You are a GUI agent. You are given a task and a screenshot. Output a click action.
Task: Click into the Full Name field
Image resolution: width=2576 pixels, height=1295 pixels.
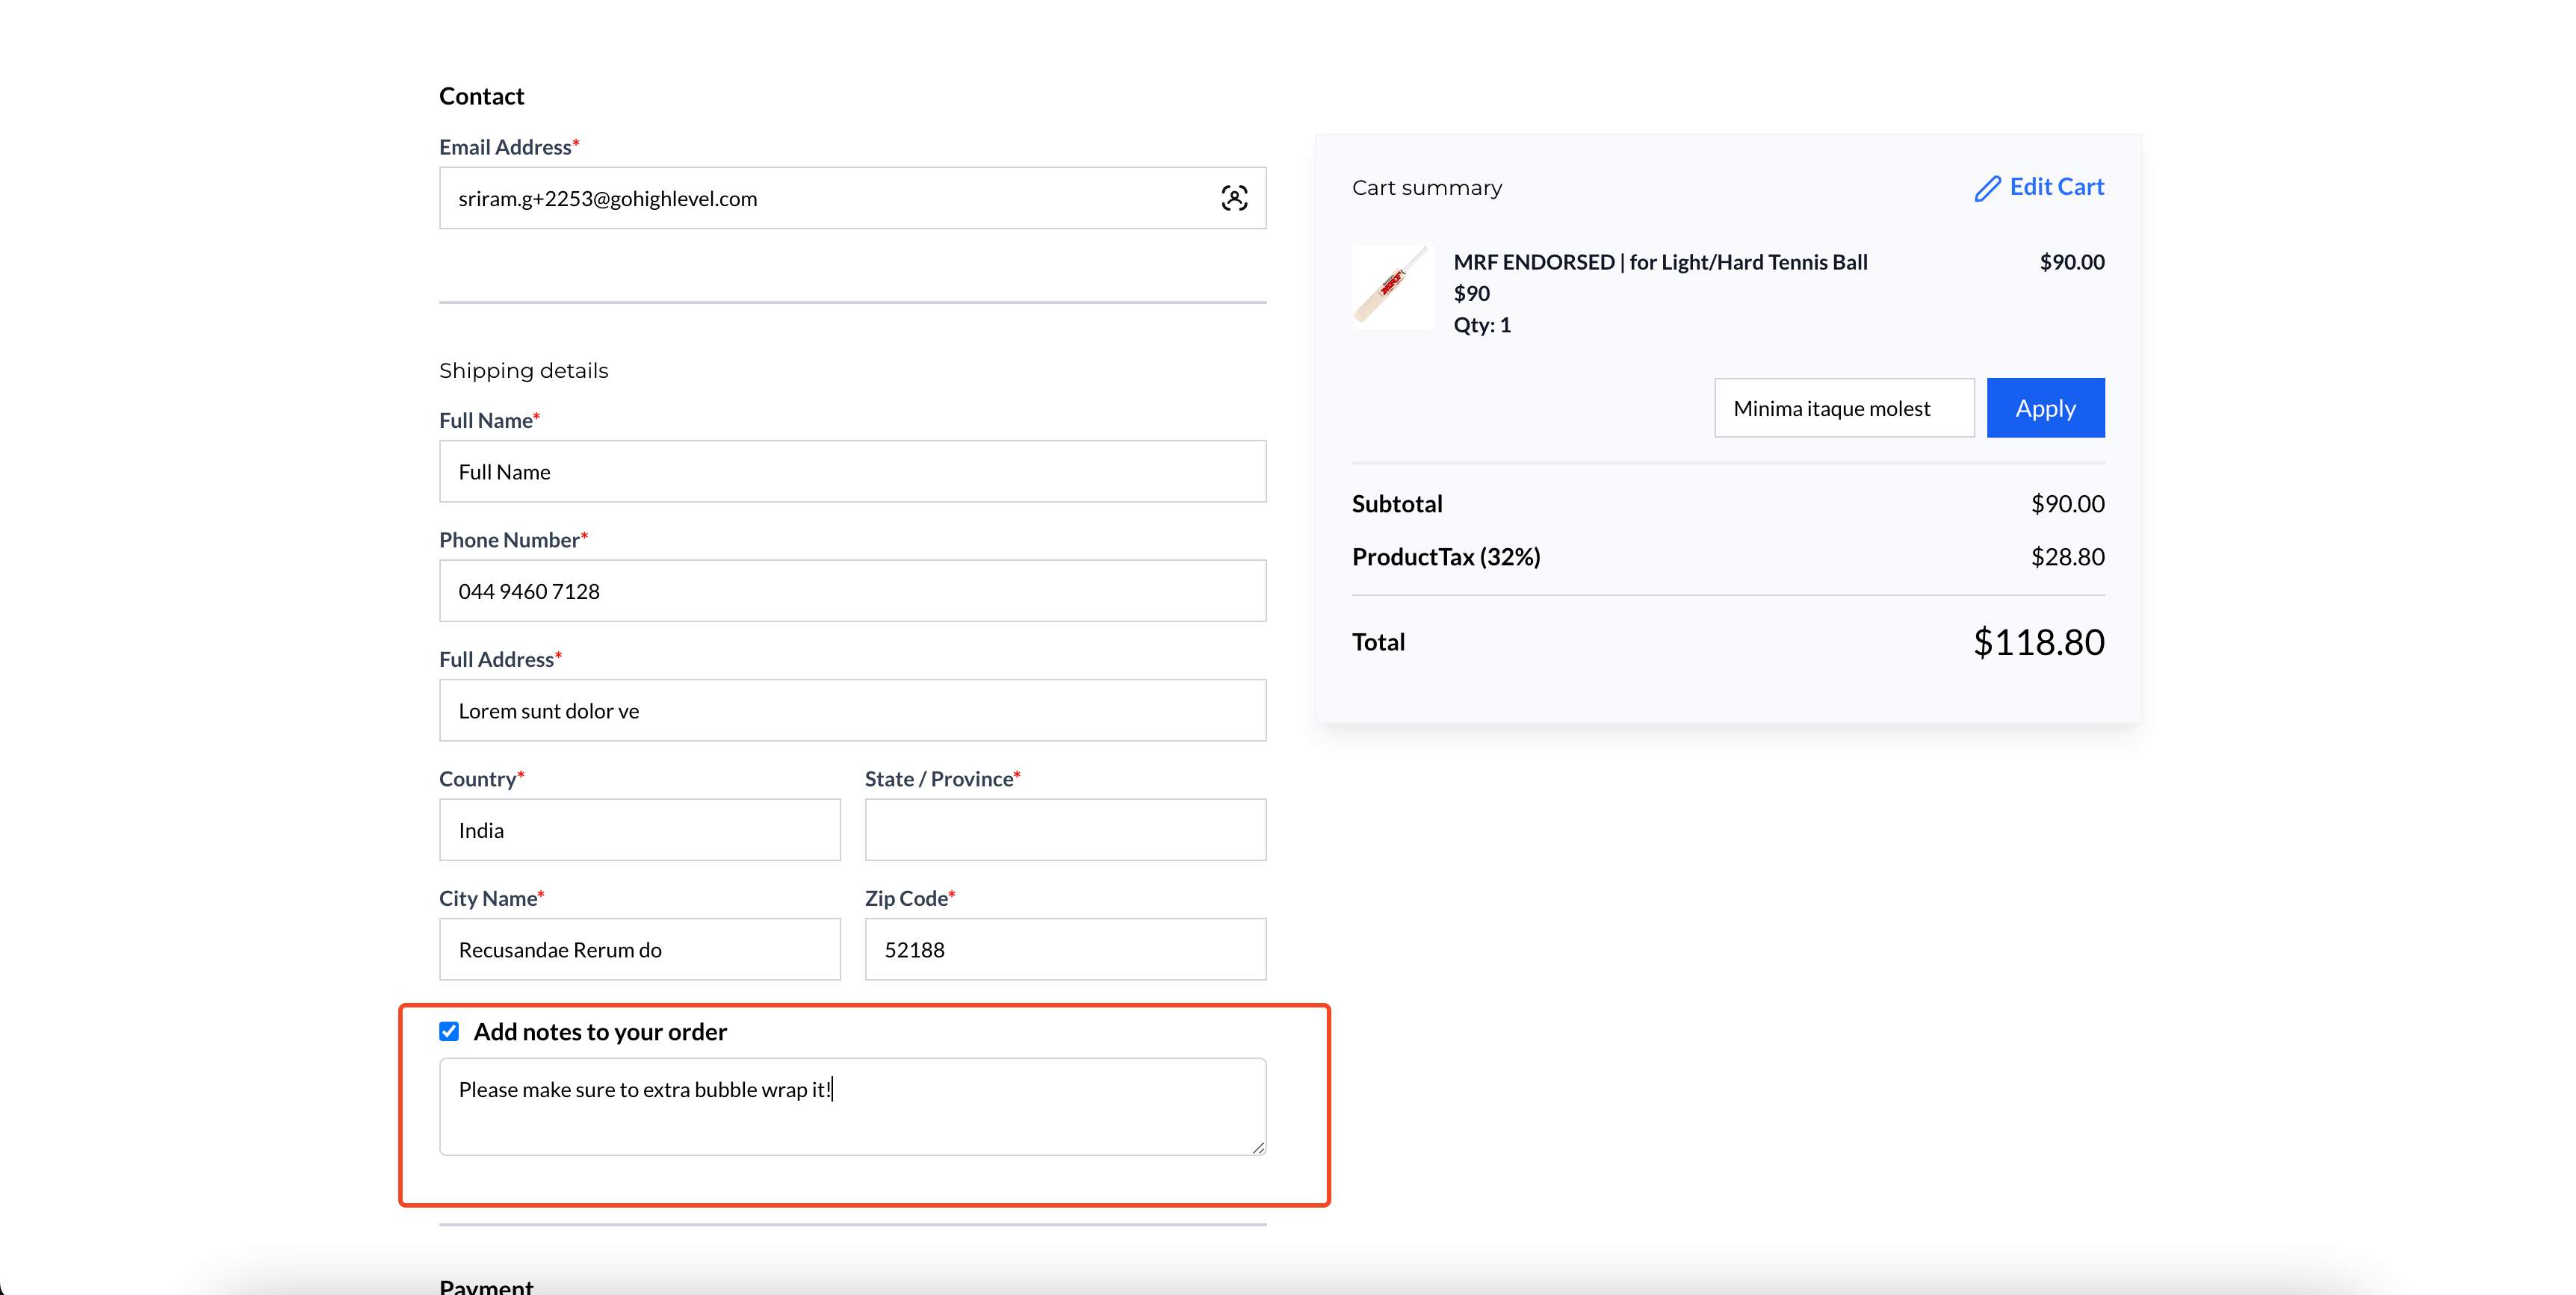pyautogui.click(x=852, y=471)
